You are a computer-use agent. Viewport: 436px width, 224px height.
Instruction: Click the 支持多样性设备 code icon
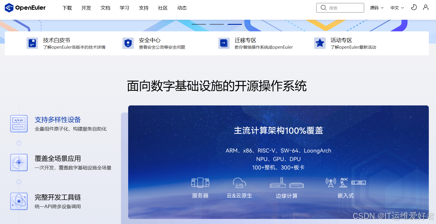[x=19, y=124]
